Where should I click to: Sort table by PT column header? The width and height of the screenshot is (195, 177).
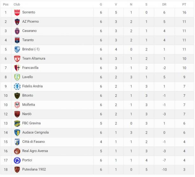[x=184, y=4]
